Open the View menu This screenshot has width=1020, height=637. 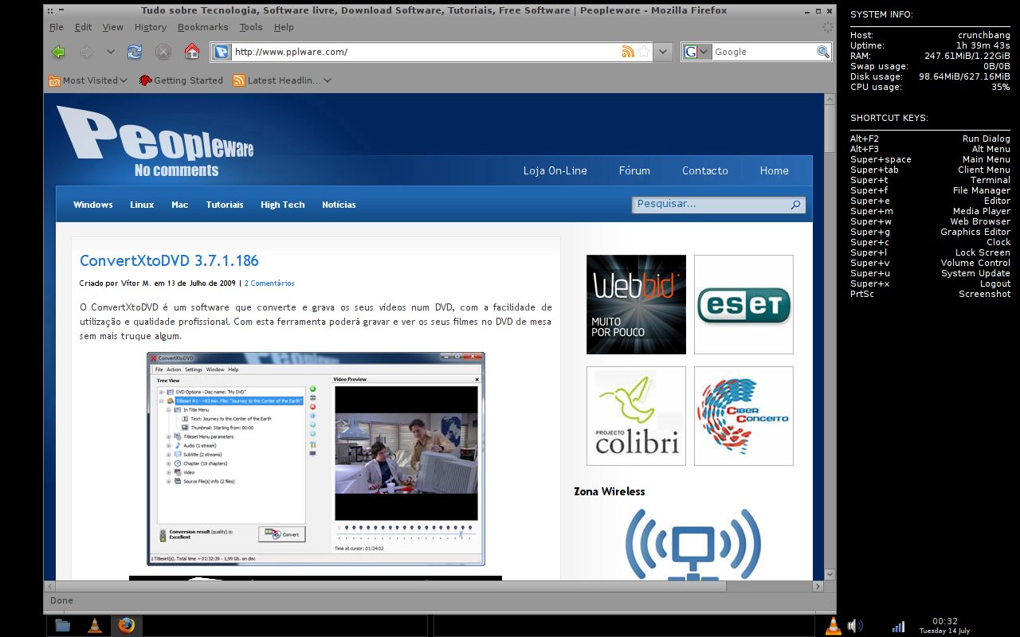pos(113,27)
